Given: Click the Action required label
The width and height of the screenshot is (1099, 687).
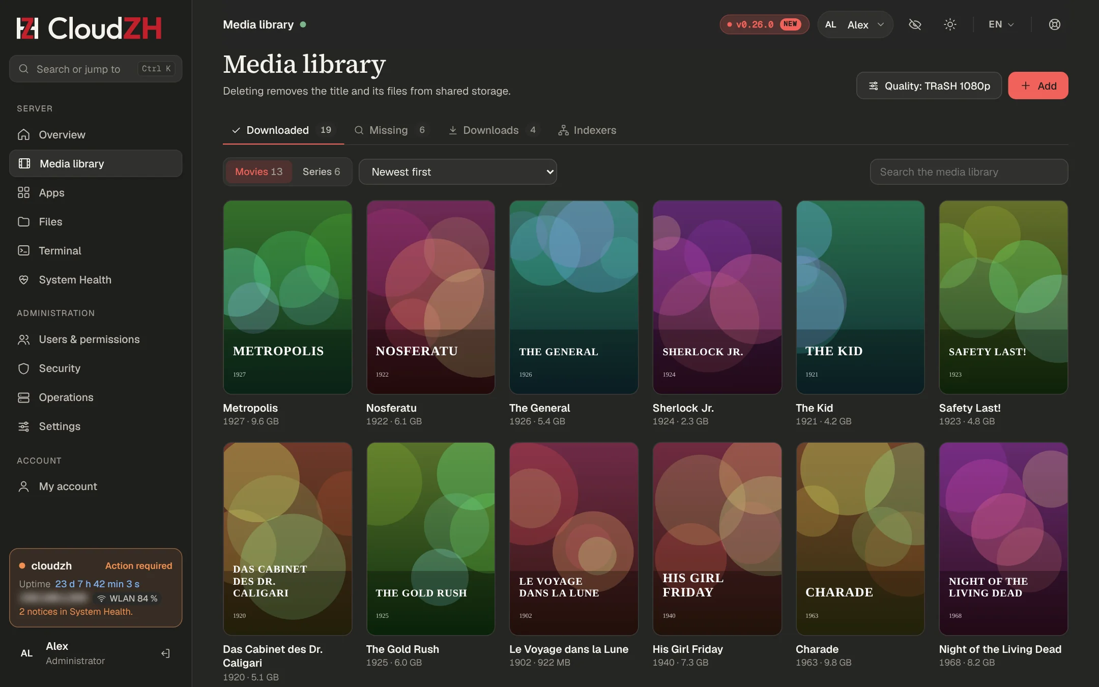Looking at the screenshot, I should [138, 566].
